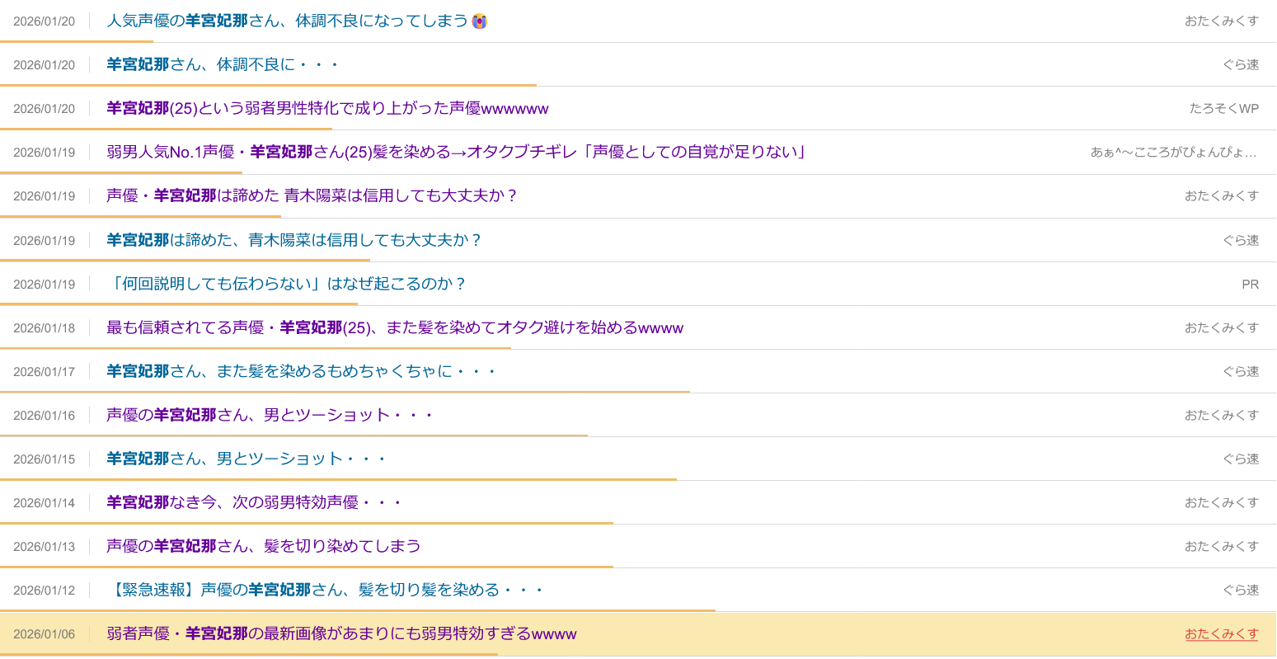Open the 【緊急速報】 headline
Image resolution: width=1277 pixels, height=659 pixels.
pyautogui.click(x=325, y=590)
